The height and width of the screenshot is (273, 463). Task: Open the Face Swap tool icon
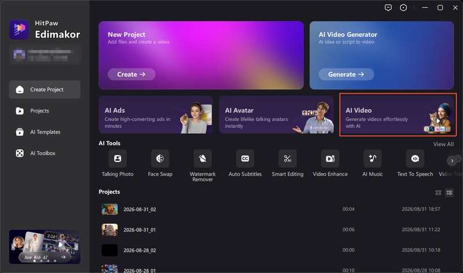point(160,158)
